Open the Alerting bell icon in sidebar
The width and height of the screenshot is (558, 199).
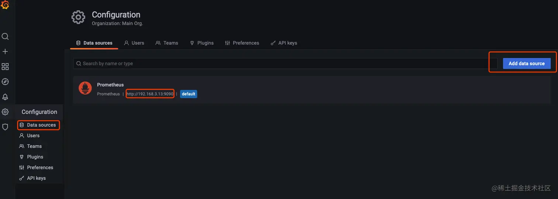point(5,97)
